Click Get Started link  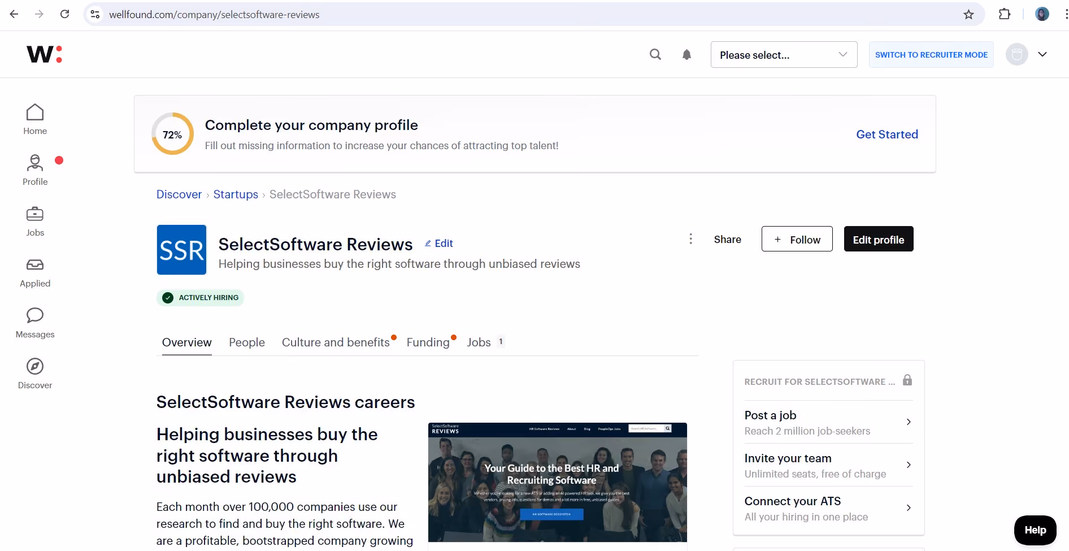887,135
